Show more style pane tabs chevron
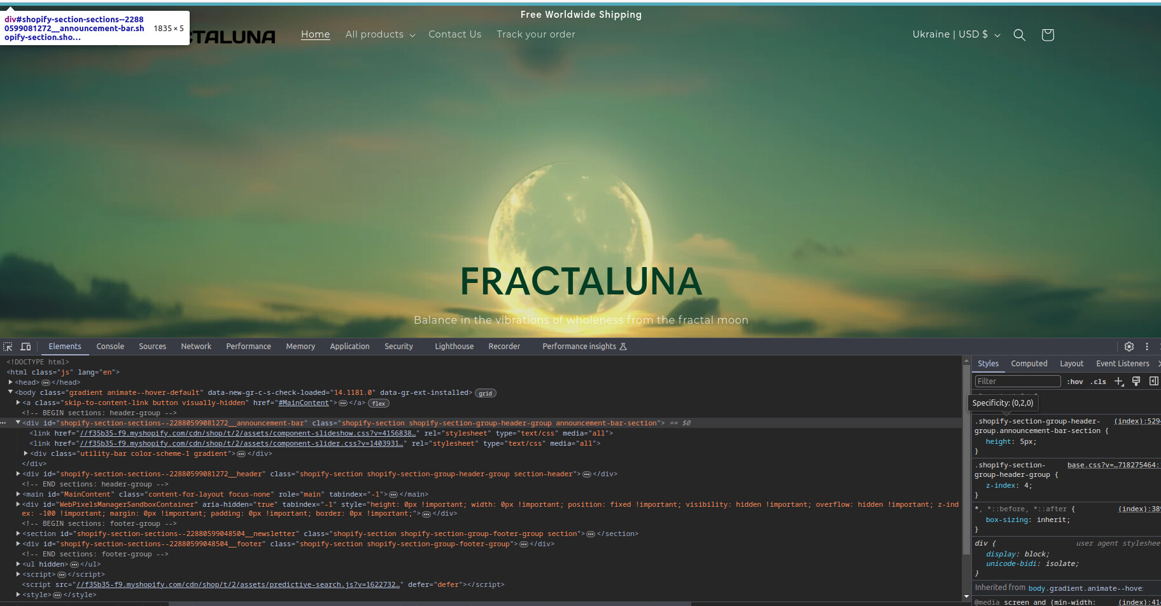Viewport: 1161px width, 606px height. [x=1158, y=364]
